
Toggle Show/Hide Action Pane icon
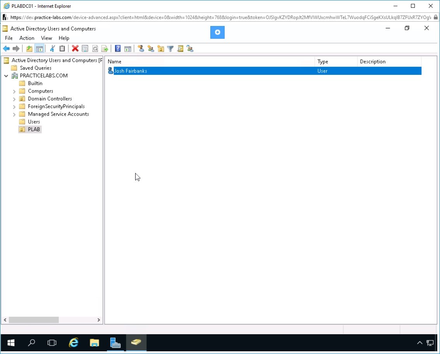128,48
